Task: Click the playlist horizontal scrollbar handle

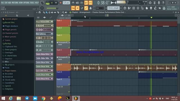Action: pyautogui.click(x=107, y=15)
